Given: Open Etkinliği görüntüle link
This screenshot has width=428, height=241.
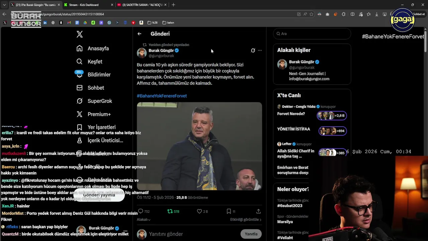Looking at the screenshot, I should [246, 220].
